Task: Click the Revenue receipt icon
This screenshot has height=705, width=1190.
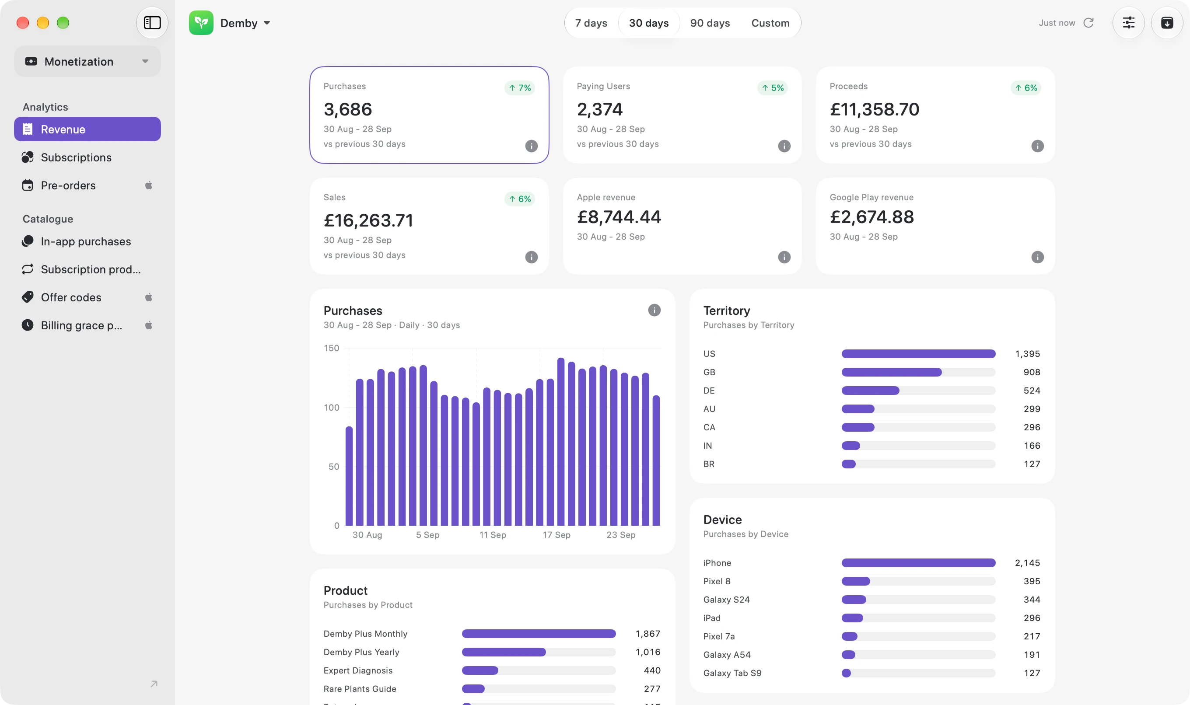Action: 28,129
